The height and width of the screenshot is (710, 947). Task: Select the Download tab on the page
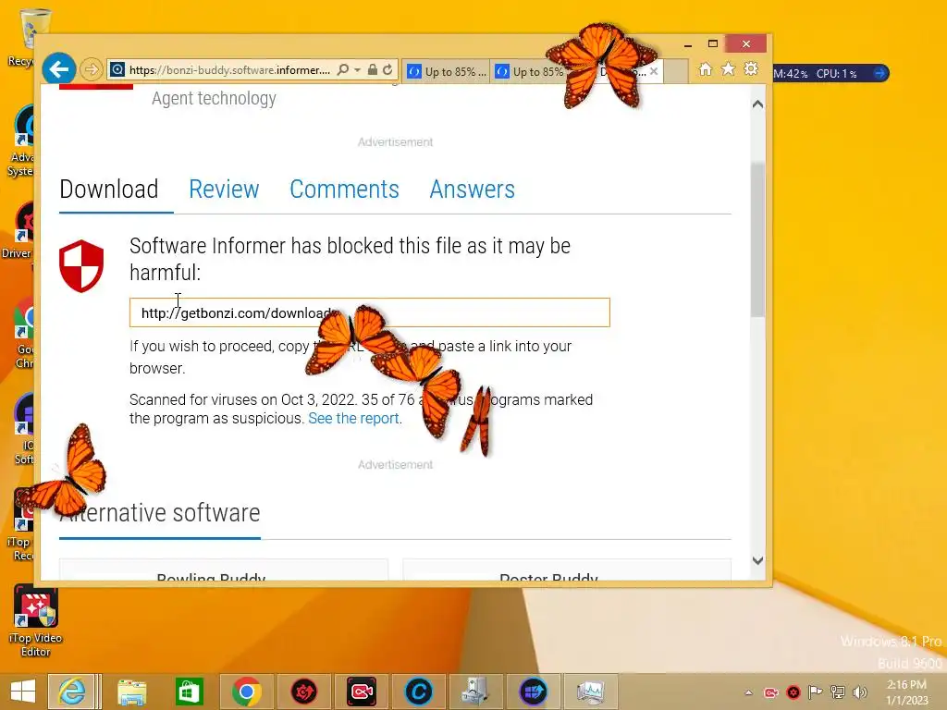pyautogui.click(x=109, y=189)
